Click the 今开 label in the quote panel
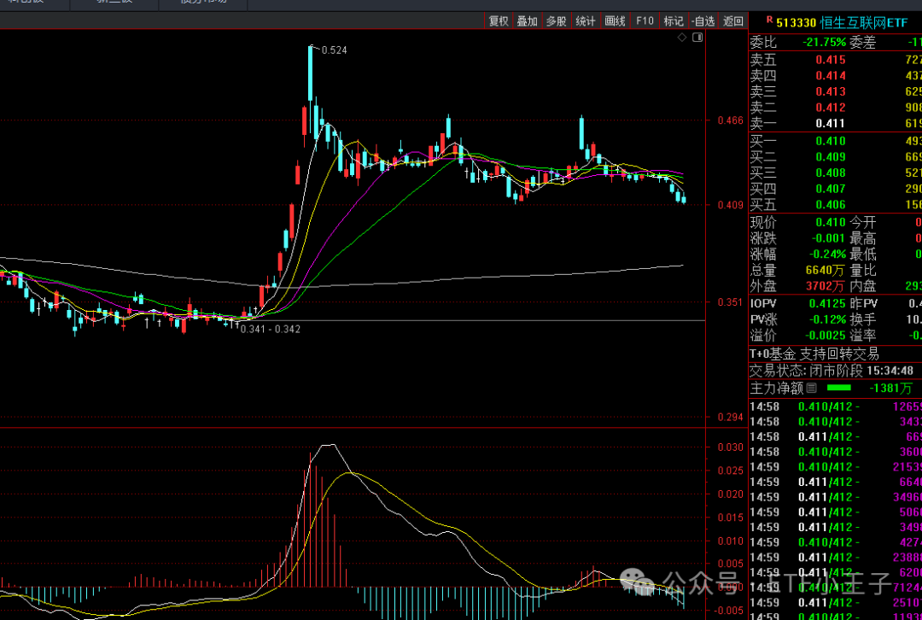This screenshot has height=620, width=922. [x=862, y=222]
